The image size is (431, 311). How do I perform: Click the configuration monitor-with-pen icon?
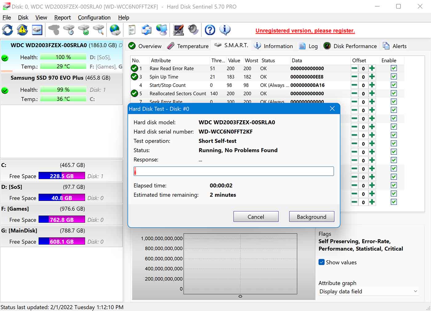click(178, 30)
